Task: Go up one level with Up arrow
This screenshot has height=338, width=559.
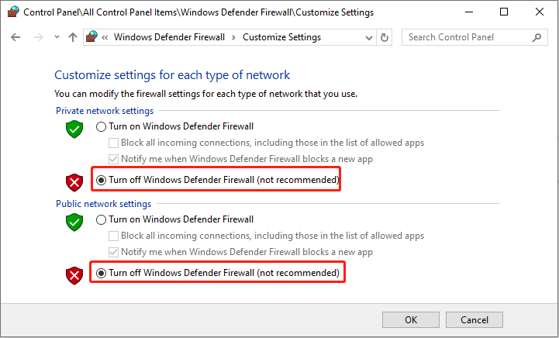Action: [73, 37]
